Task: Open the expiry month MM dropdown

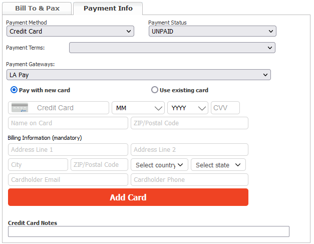Action: point(138,108)
